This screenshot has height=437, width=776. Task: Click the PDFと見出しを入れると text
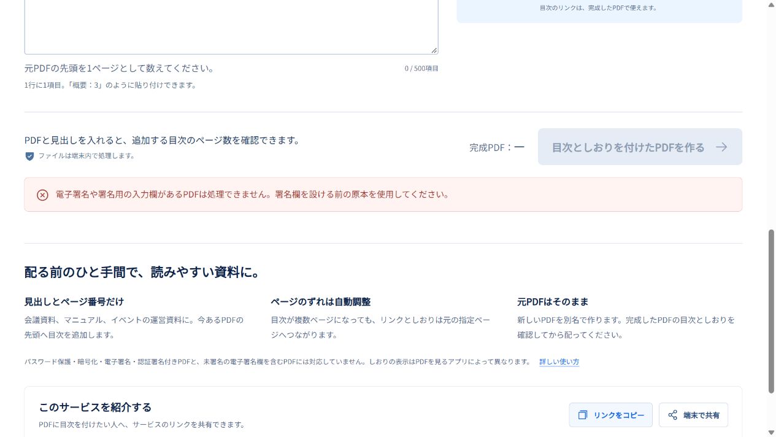(162, 140)
